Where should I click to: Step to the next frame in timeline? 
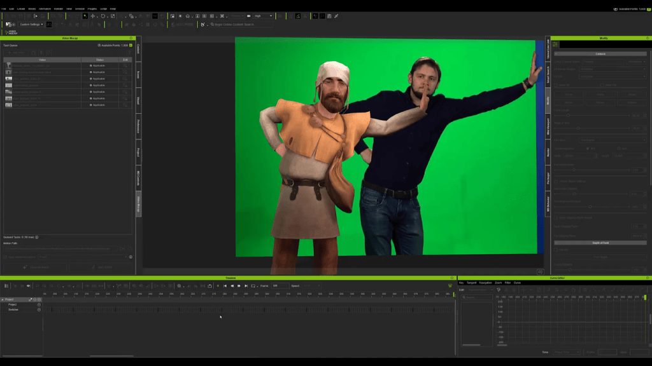239,286
